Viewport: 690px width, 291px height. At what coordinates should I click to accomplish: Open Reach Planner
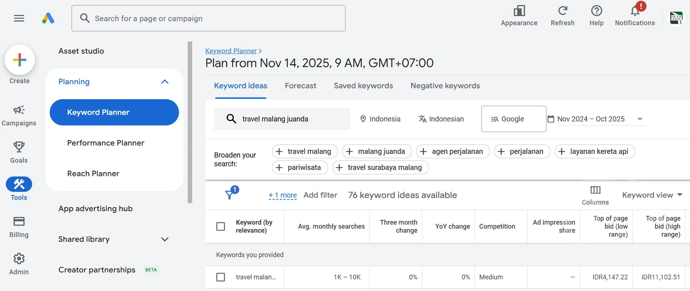tap(93, 174)
